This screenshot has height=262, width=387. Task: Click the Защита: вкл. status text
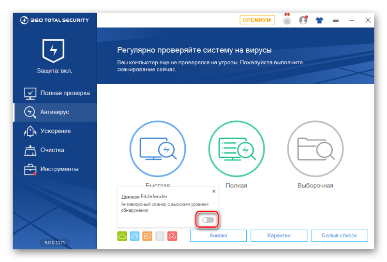pos(54,71)
